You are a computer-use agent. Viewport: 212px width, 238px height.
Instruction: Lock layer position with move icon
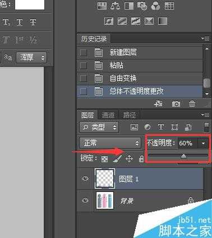pyautogui.click(x=130, y=159)
